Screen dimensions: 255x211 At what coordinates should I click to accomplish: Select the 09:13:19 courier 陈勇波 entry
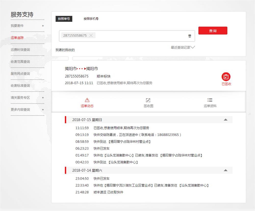[x=128, y=135]
